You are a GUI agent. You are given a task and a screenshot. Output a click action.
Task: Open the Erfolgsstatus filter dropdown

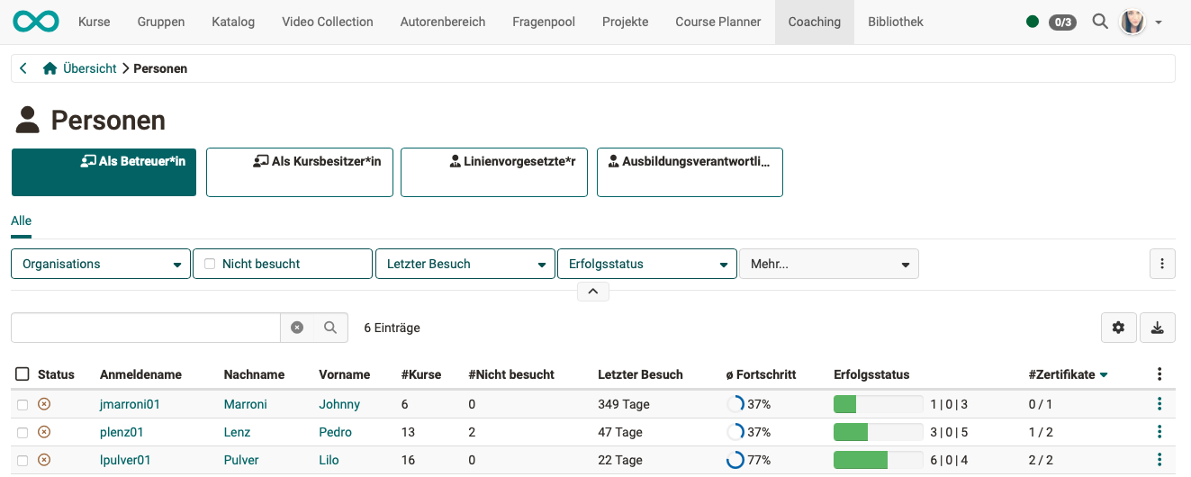coord(646,264)
